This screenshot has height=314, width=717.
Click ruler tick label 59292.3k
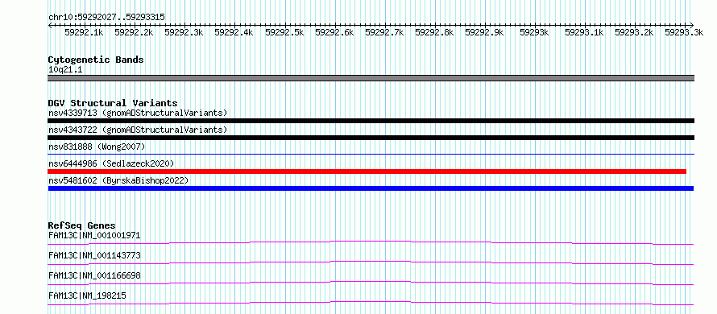pyautogui.click(x=184, y=32)
